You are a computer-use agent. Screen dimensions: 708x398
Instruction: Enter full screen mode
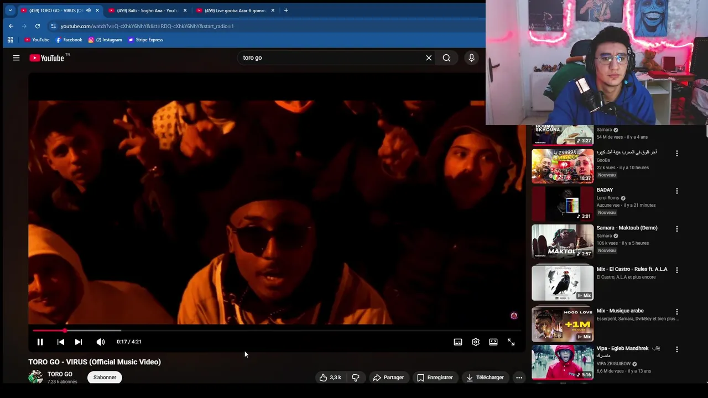click(511, 342)
